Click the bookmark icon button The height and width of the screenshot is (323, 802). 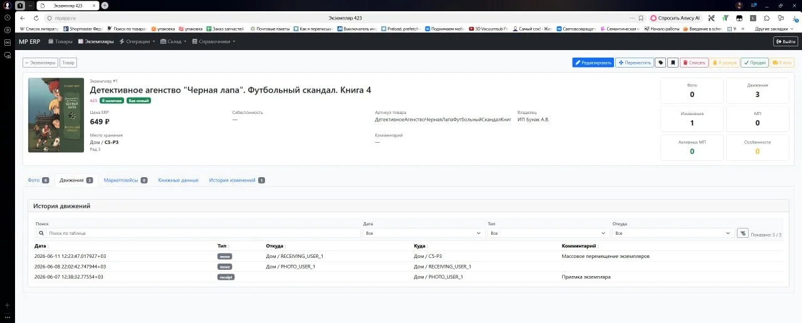point(673,63)
